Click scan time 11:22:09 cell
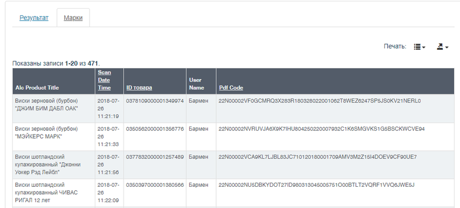Image resolution: width=460 pixels, height=208 pixels. [109, 193]
